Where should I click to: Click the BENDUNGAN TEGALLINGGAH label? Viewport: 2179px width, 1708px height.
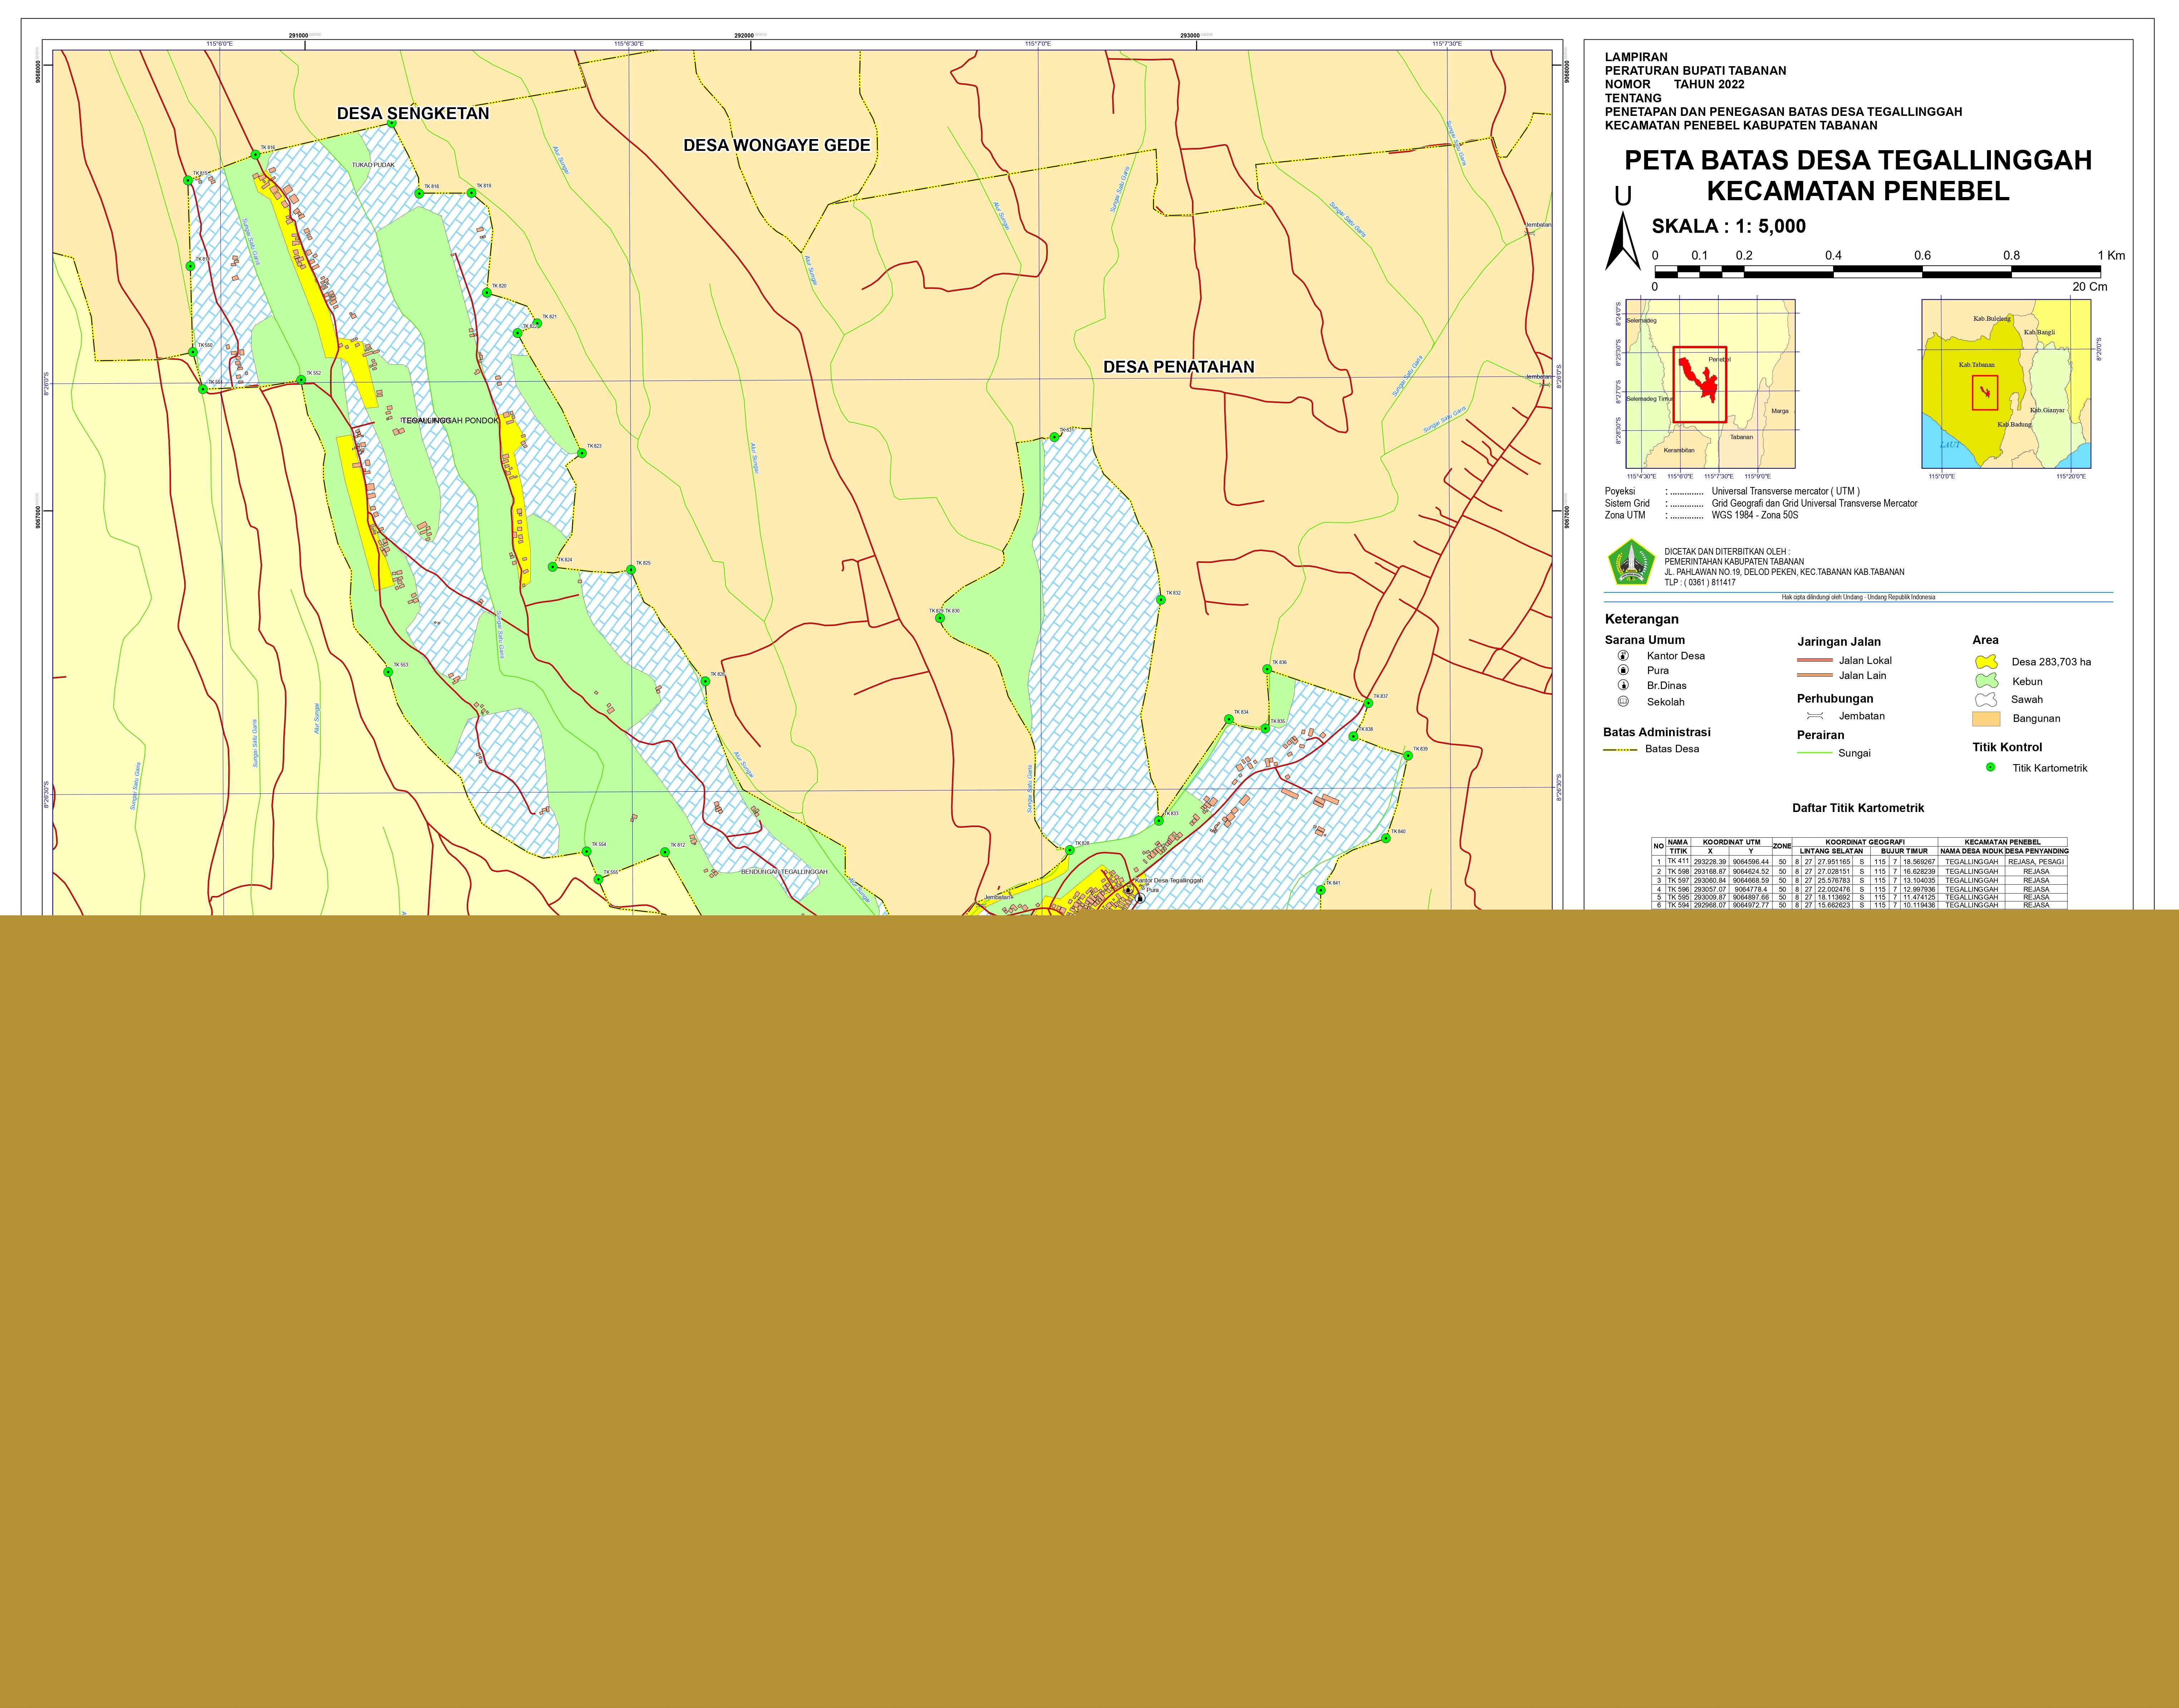click(x=784, y=872)
